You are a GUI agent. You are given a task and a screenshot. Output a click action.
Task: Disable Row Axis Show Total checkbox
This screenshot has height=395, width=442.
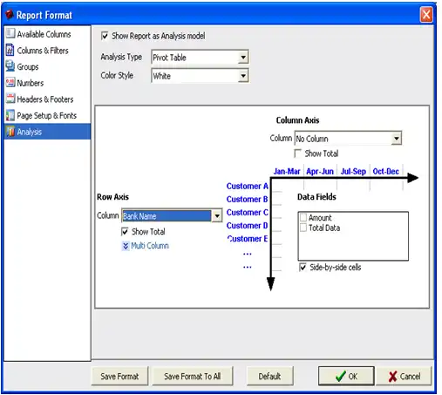125,231
